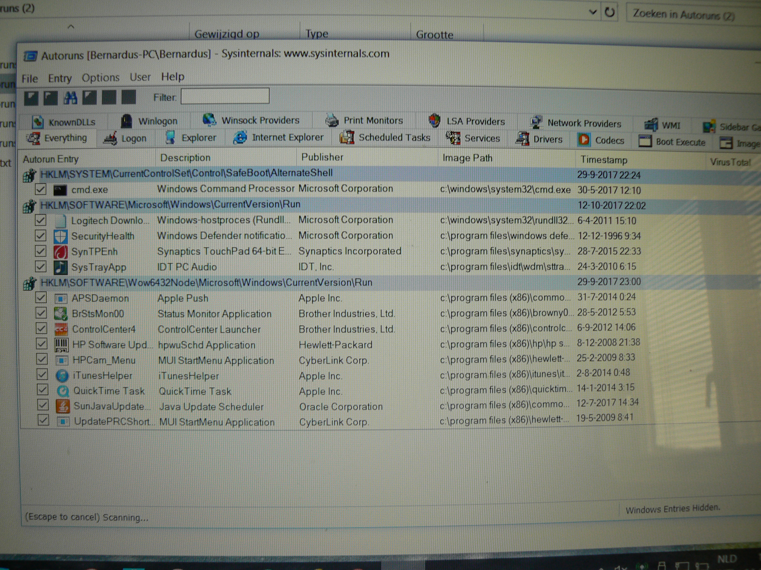
Task: Click the HP Software Update entry icon
Action: [62, 345]
